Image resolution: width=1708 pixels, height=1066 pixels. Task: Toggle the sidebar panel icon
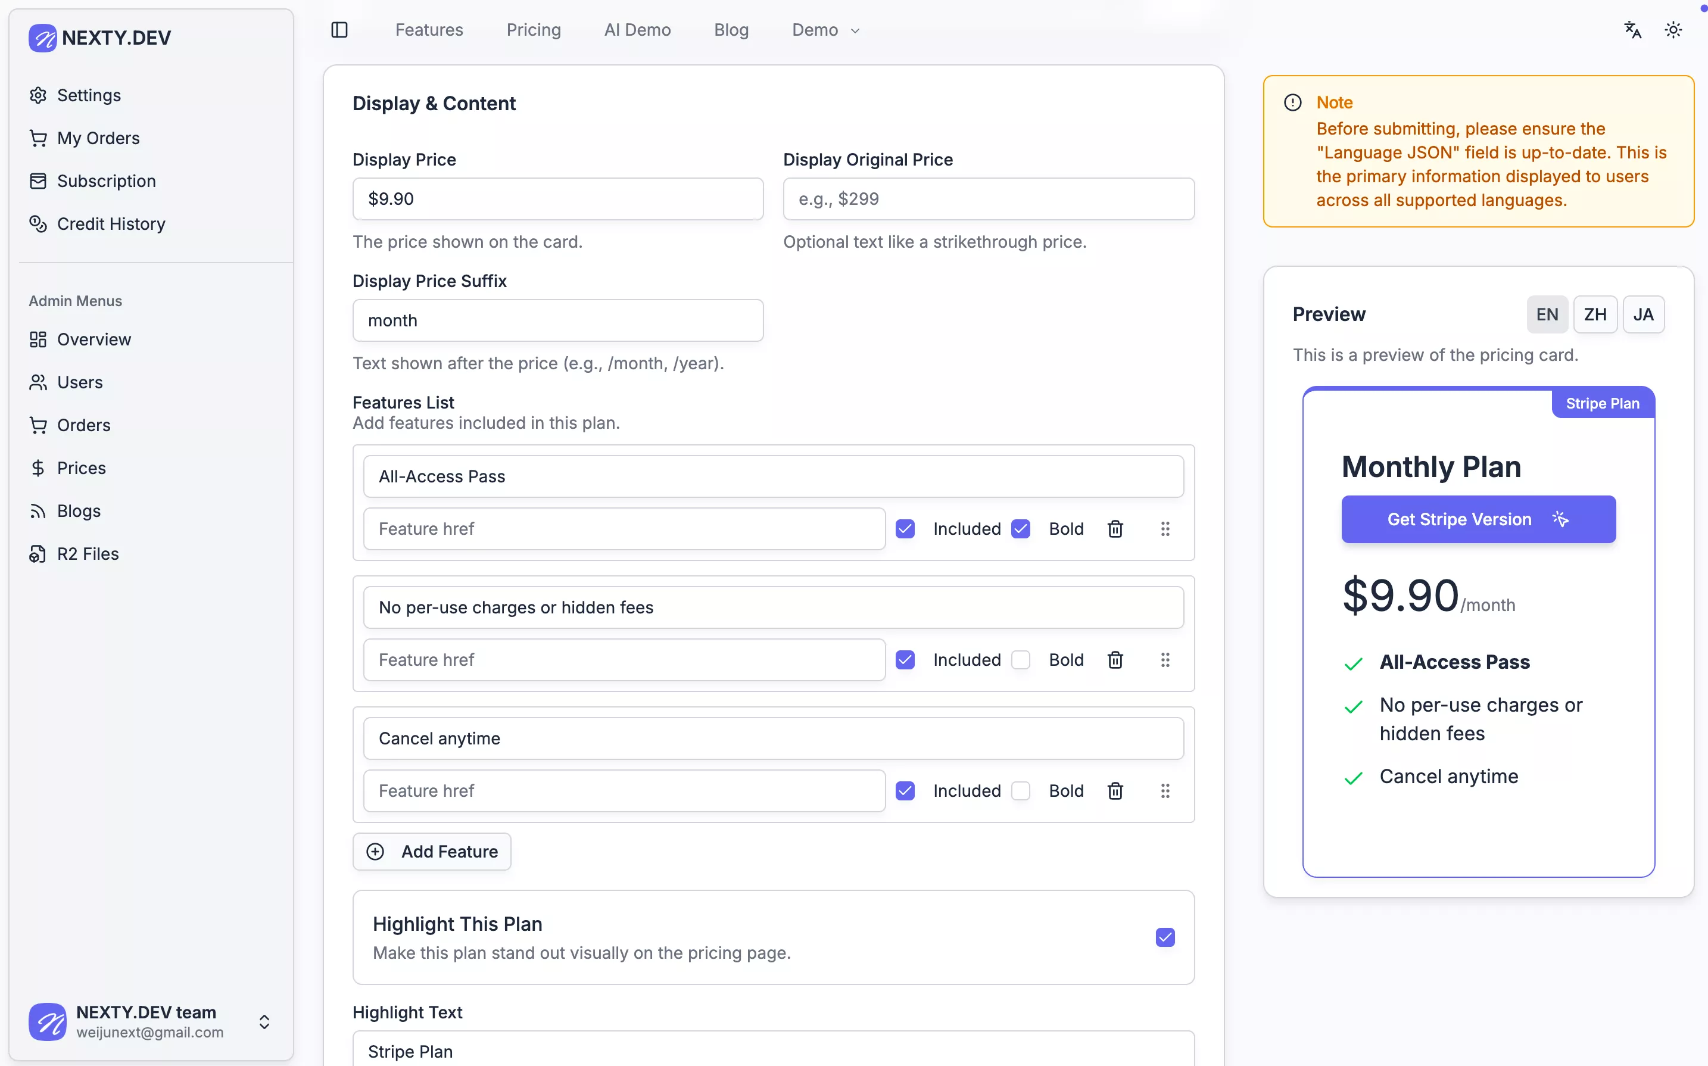pyautogui.click(x=339, y=30)
